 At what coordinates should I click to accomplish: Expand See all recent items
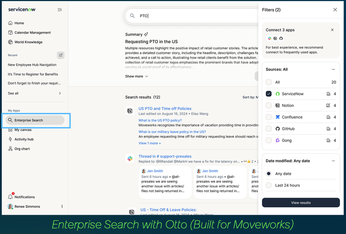35,93
